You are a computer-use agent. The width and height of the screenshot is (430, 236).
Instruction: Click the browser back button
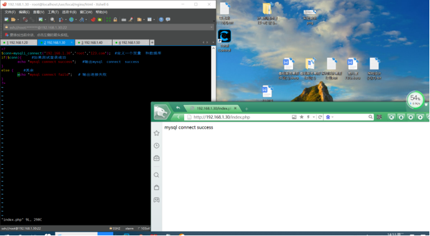179,117
